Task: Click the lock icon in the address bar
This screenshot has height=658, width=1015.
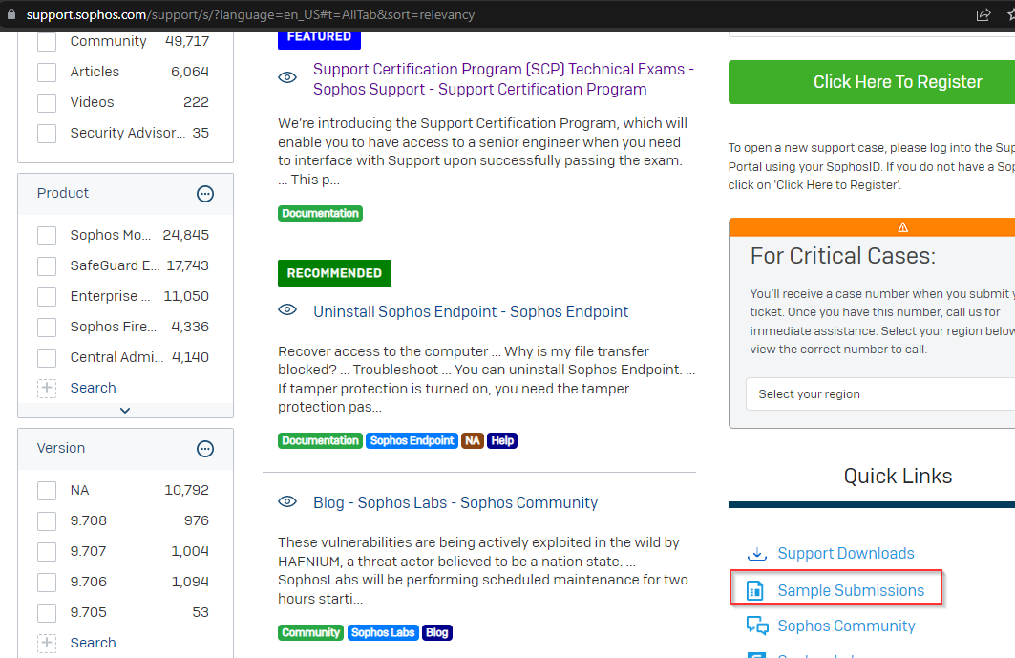Action: tap(11, 14)
